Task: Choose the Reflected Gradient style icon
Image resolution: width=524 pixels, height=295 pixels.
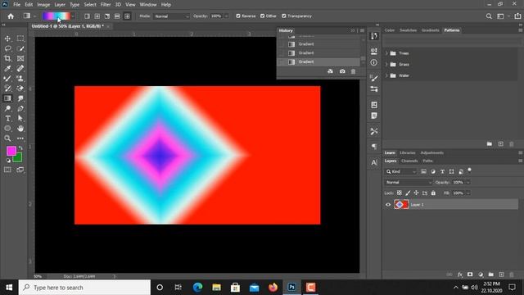Action: [x=117, y=16]
